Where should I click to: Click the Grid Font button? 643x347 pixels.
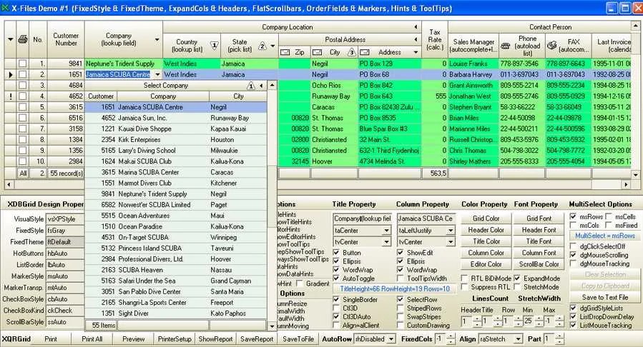pyautogui.click(x=539, y=218)
